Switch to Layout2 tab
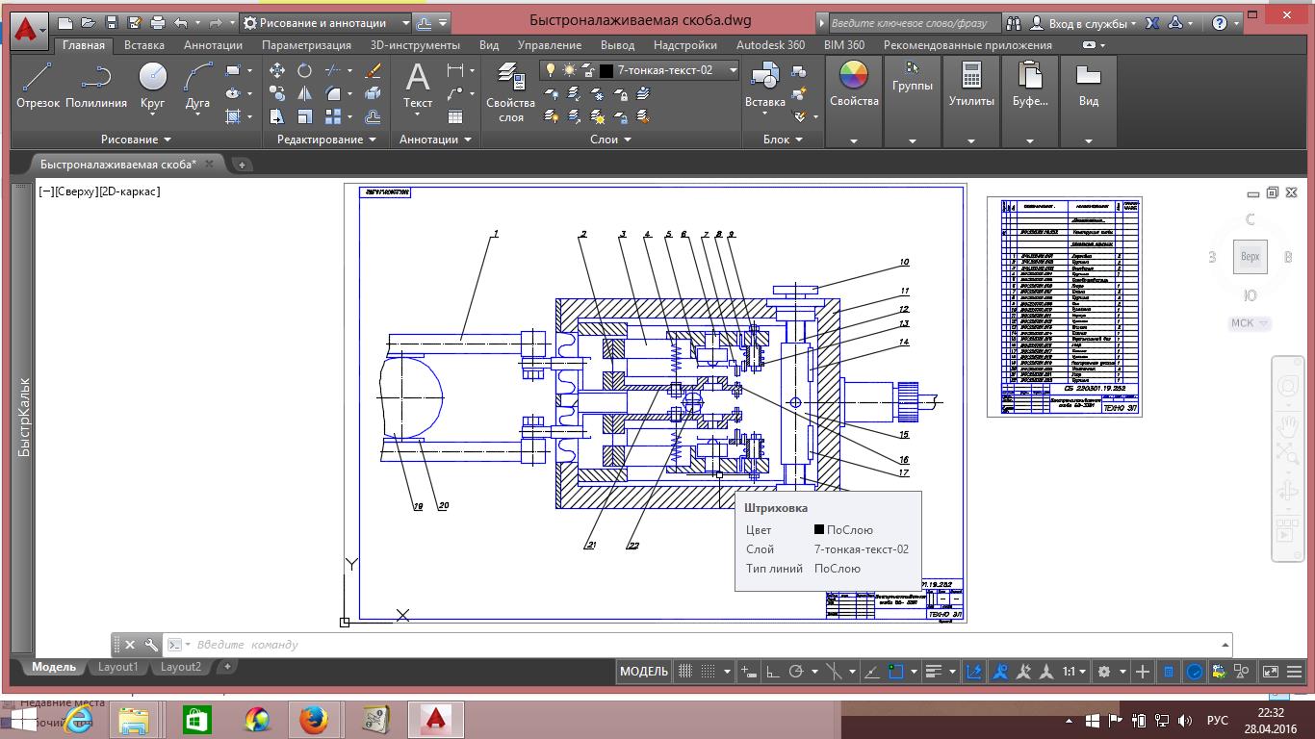 181,667
